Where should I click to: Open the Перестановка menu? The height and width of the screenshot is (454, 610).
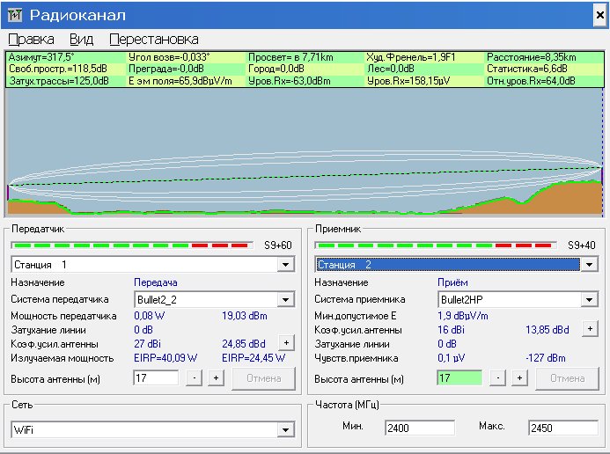click(x=154, y=40)
